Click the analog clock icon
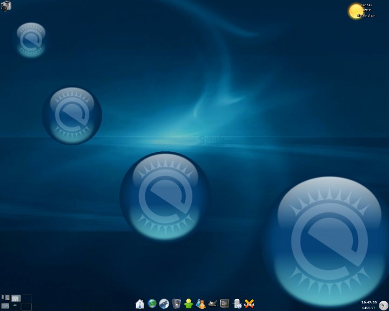This screenshot has width=389, height=311. [384, 305]
